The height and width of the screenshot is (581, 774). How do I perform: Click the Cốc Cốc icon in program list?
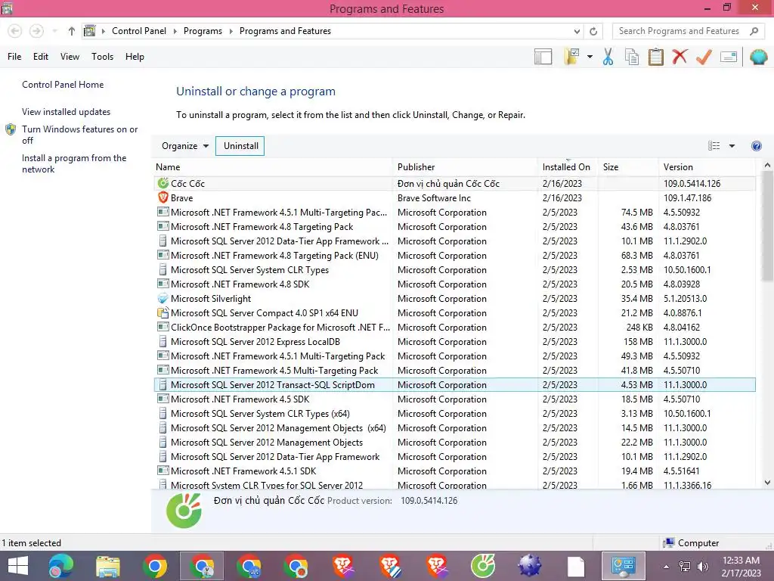(163, 183)
